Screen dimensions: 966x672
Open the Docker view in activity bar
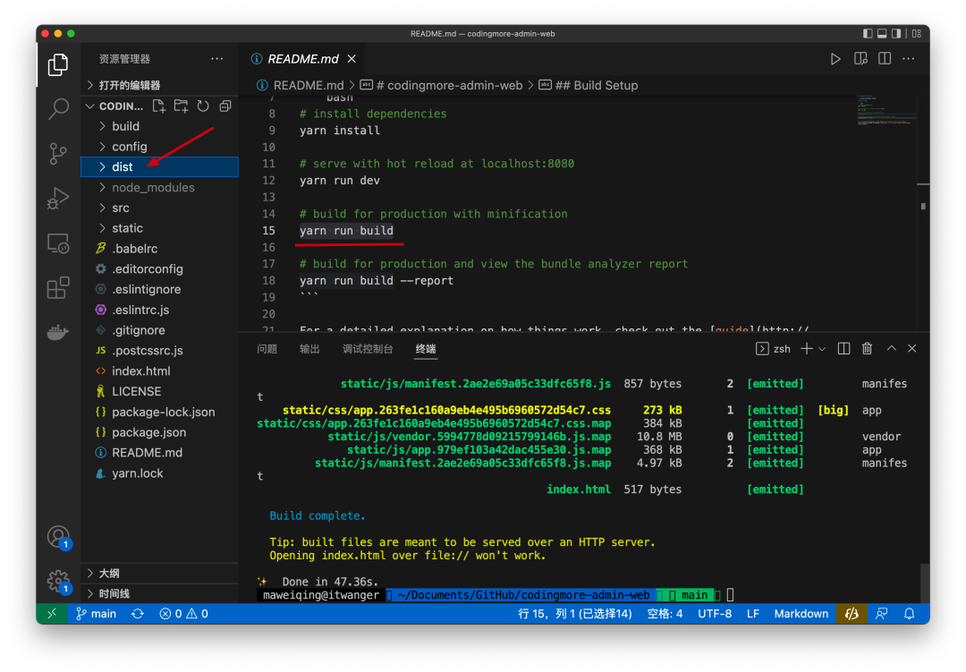click(x=58, y=333)
